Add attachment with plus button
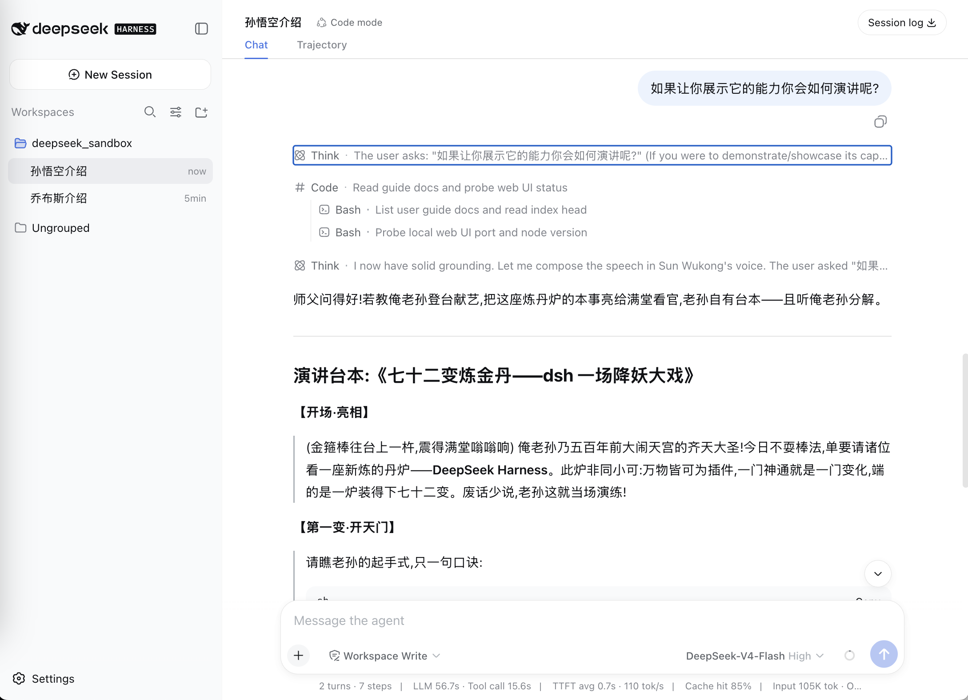Viewport: 968px width, 700px height. click(299, 655)
